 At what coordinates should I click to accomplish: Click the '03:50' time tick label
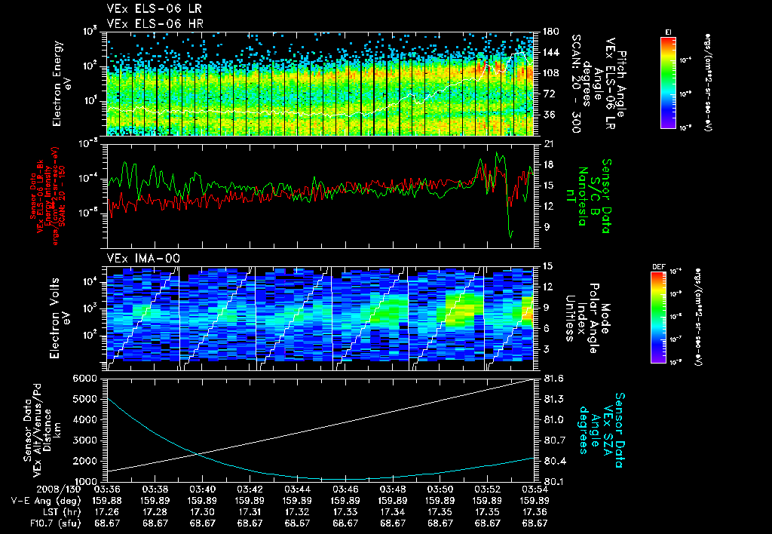pos(440,489)
